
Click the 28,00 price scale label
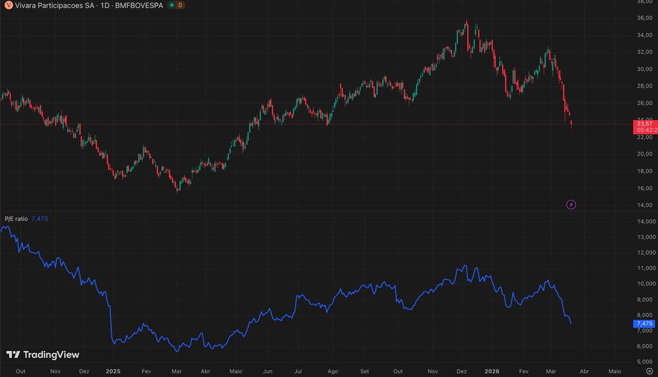click(x=644, y=86)
